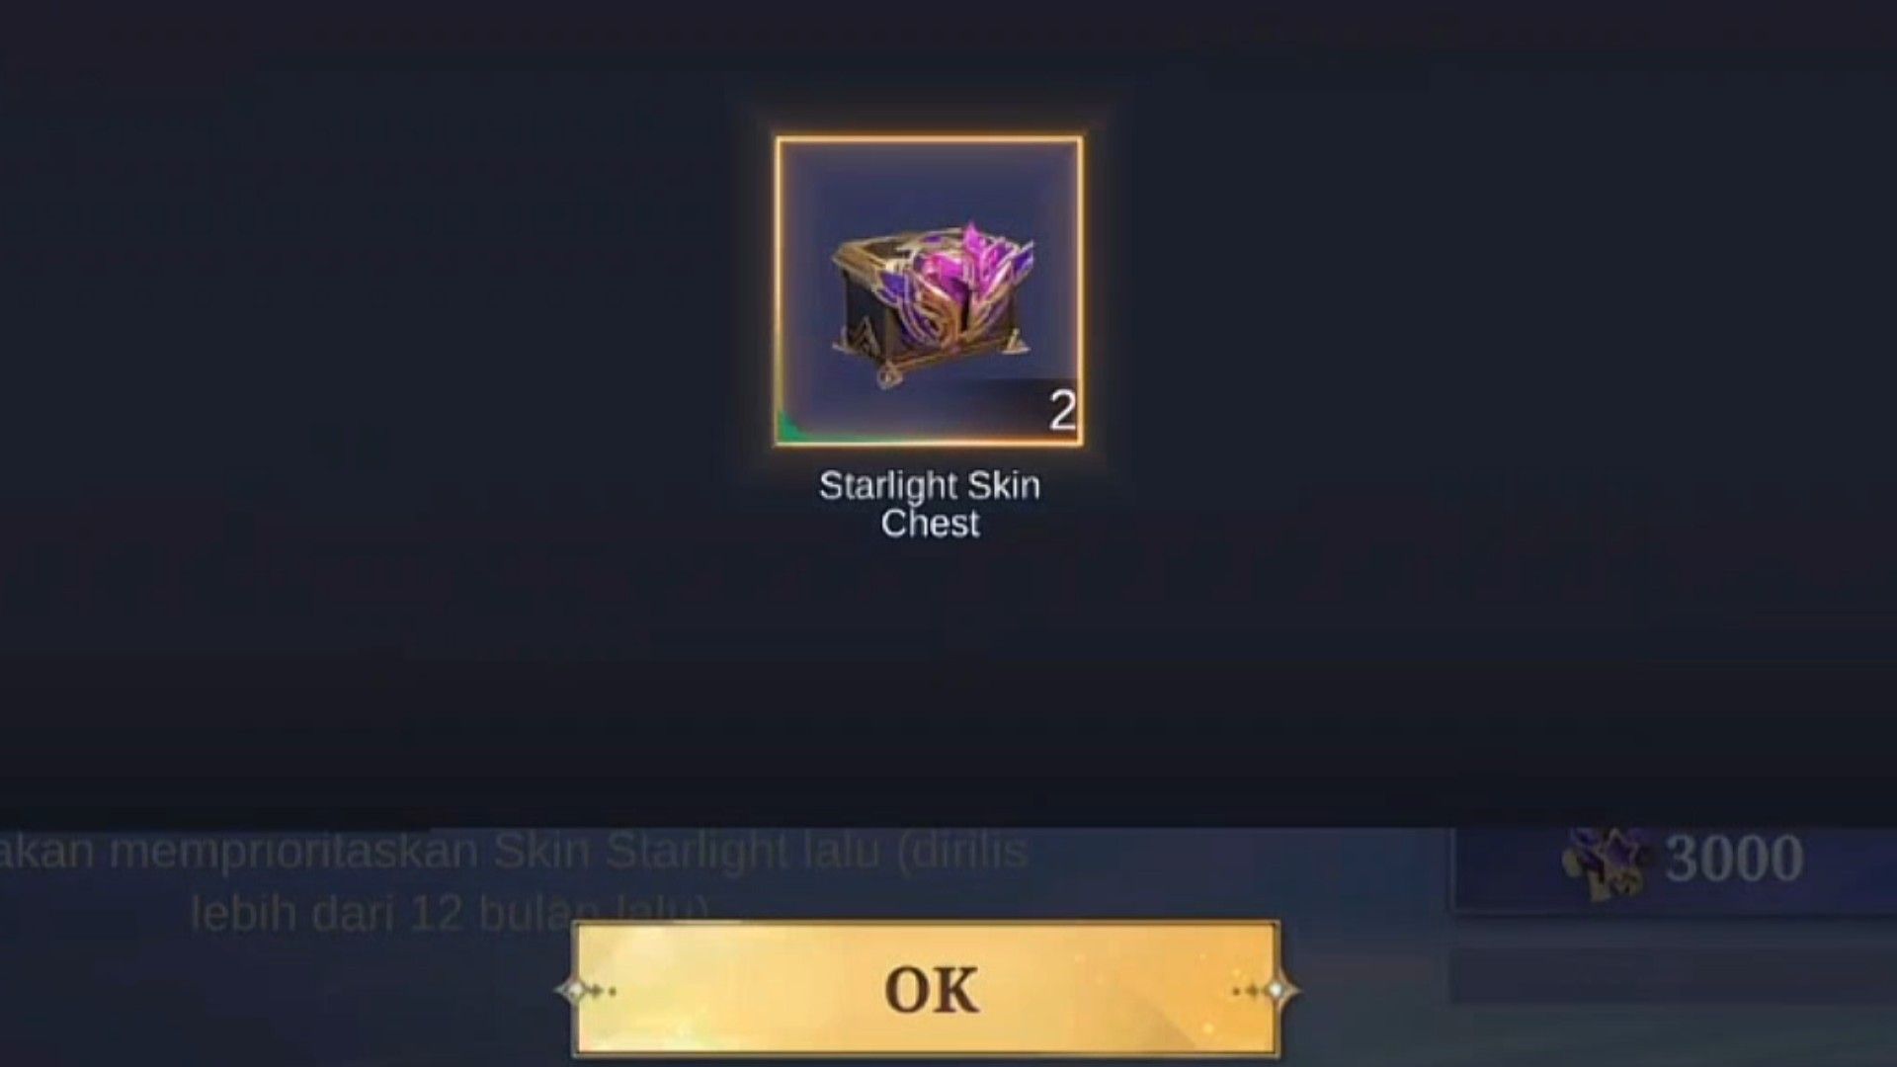This screenshot has height=1067, width=1897.
Task: Tap the Starlight Skin Chest reward icon
Action: tap(929, 291)
